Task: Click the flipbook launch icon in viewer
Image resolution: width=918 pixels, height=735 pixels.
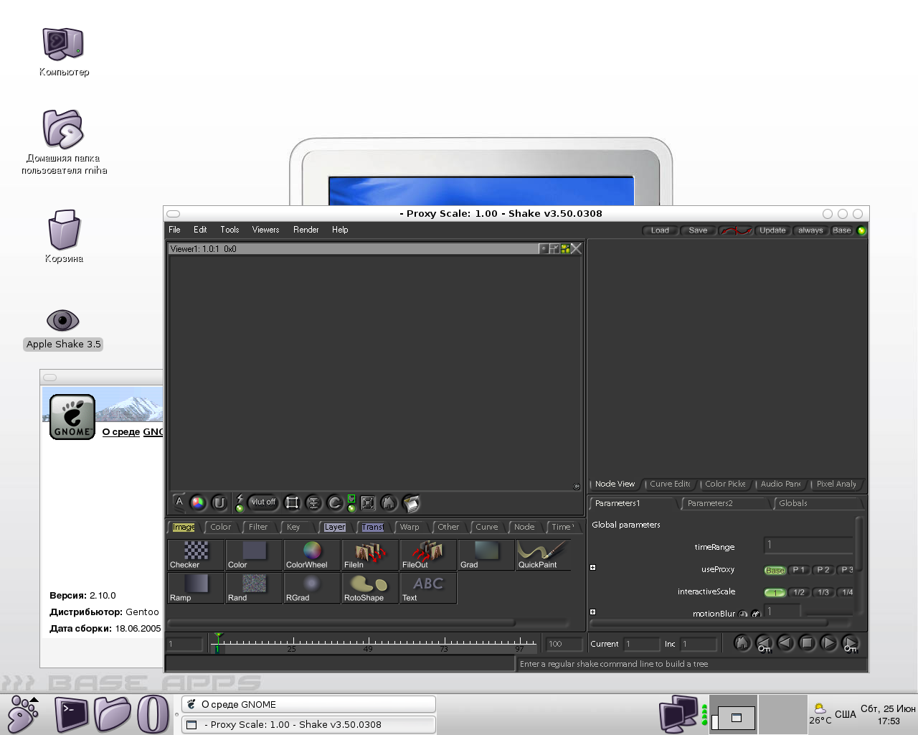Action: [411, 503]
